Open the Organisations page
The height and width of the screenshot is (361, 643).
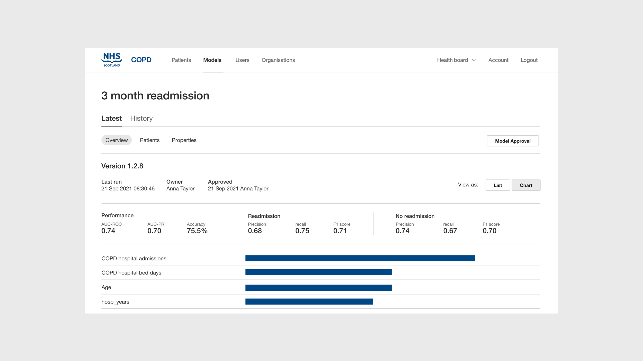point(278,60)
